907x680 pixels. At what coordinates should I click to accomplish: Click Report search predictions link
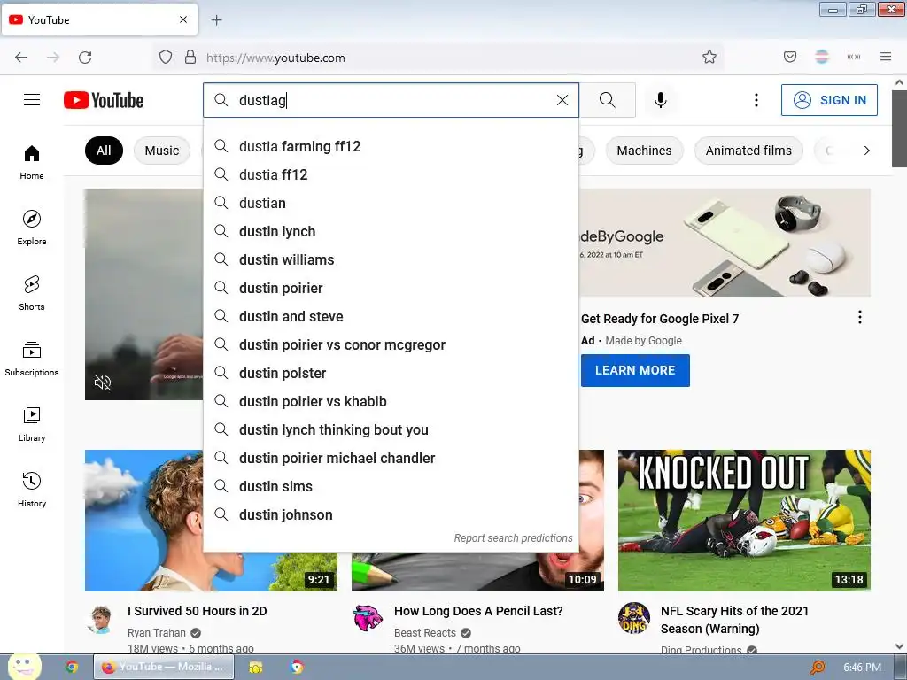coord(513,537)
